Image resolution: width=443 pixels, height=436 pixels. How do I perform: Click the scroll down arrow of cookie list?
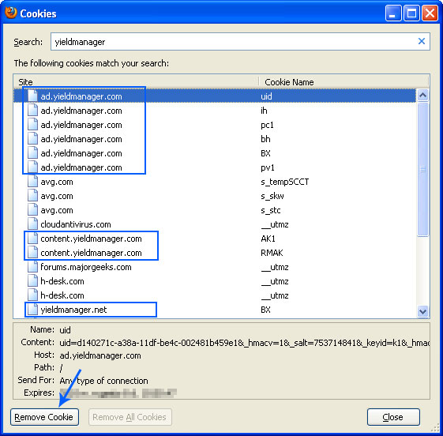(422, 311)
